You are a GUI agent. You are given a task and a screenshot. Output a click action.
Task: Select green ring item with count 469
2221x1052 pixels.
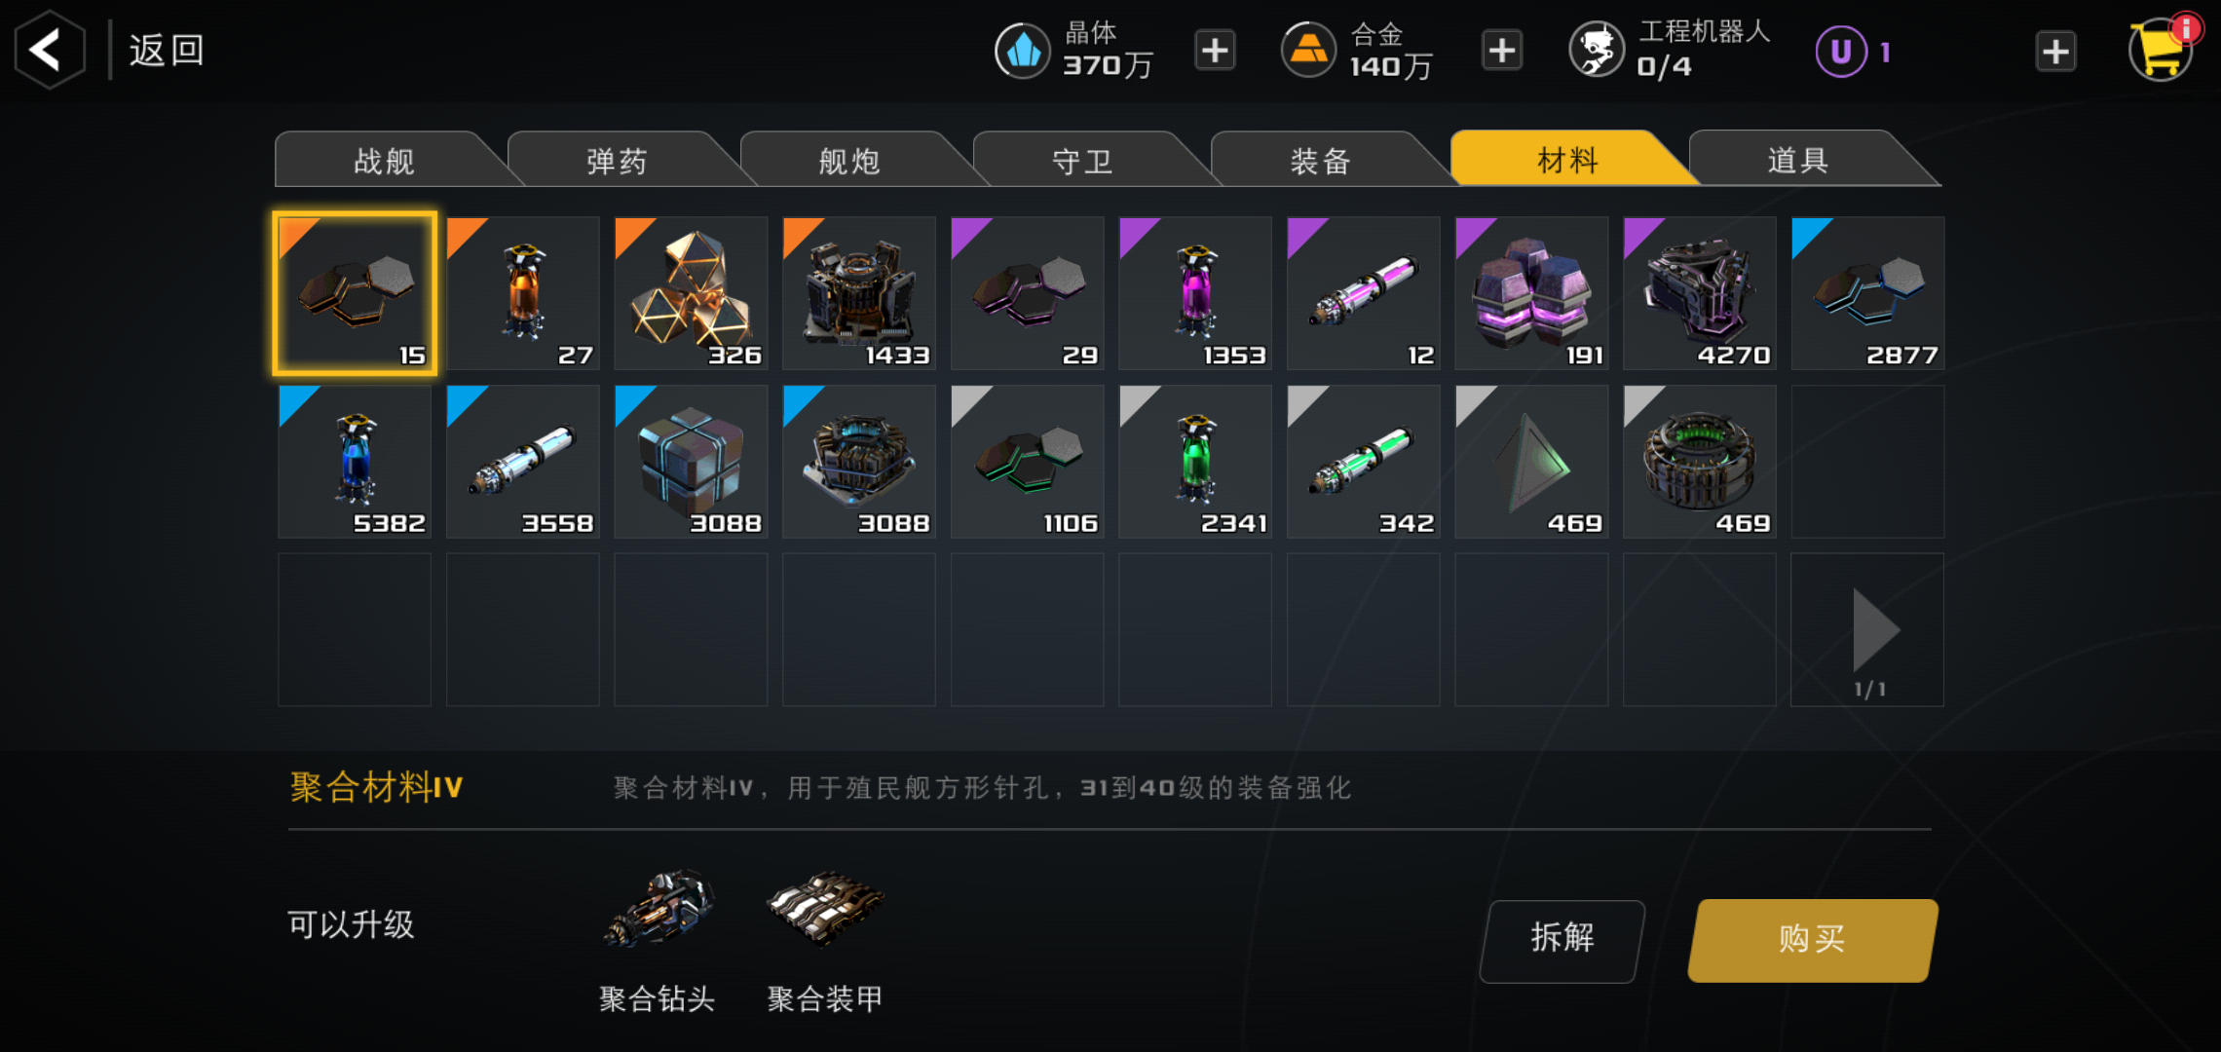pos(1700,462)
